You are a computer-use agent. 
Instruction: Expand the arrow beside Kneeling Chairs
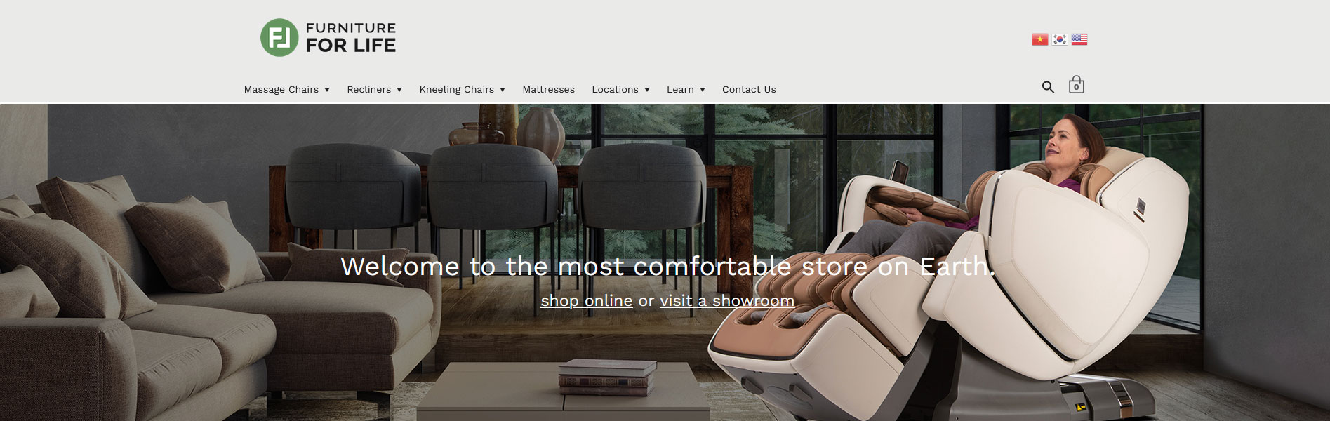click(x=503, y=90)
